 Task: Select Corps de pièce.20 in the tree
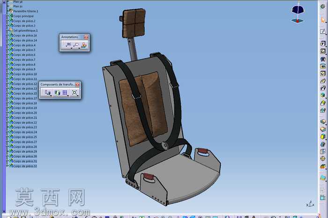point(25,113)
